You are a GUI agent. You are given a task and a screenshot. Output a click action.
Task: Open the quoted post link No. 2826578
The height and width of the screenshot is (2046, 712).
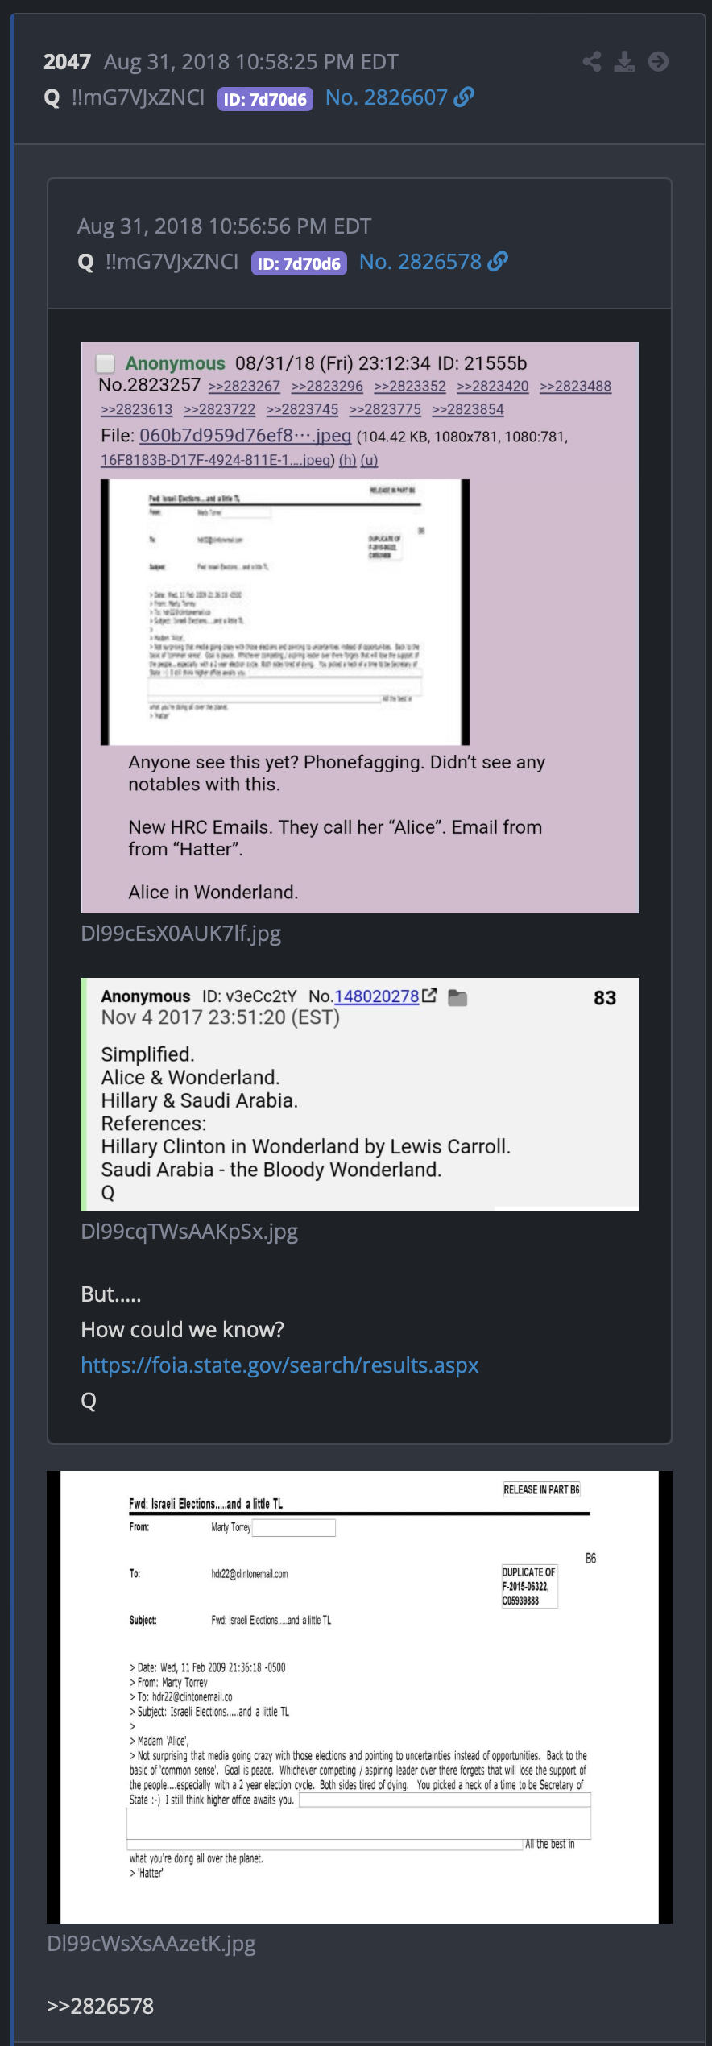pos(420,262)
